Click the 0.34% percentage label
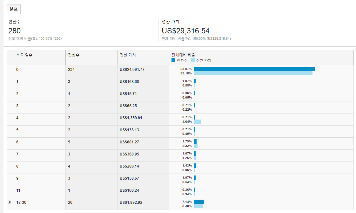The image size is (356, 213). tap(187, 194)
